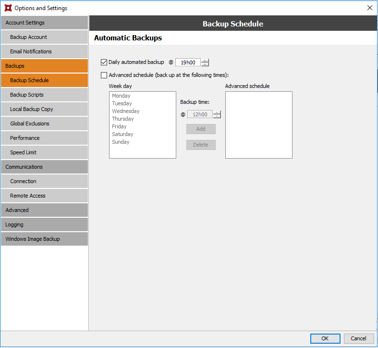This screenshot has height=348, width=378.
Task: Toggle the Daily automated backup checkbox
Action: 104,62
